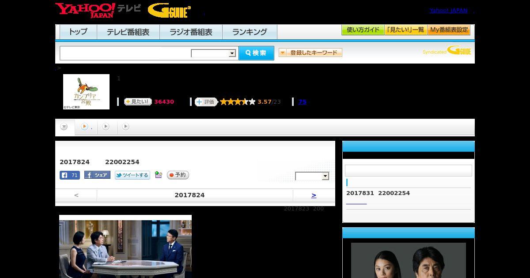Go to previous date with < arrow
530x278 pixels.
point(76,195)
